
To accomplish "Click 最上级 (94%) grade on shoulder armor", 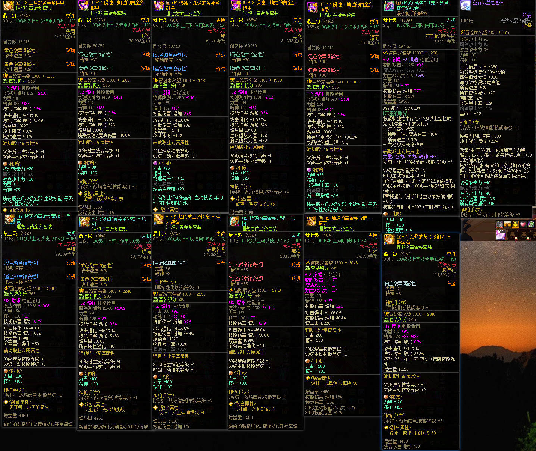I will tap(16, 16).
